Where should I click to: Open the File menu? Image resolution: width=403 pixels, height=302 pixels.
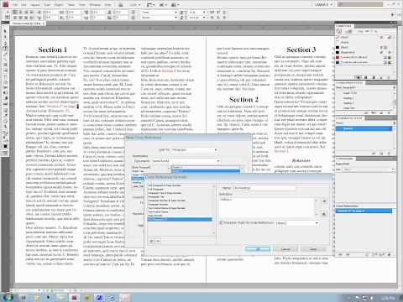[x=15, y=5]
